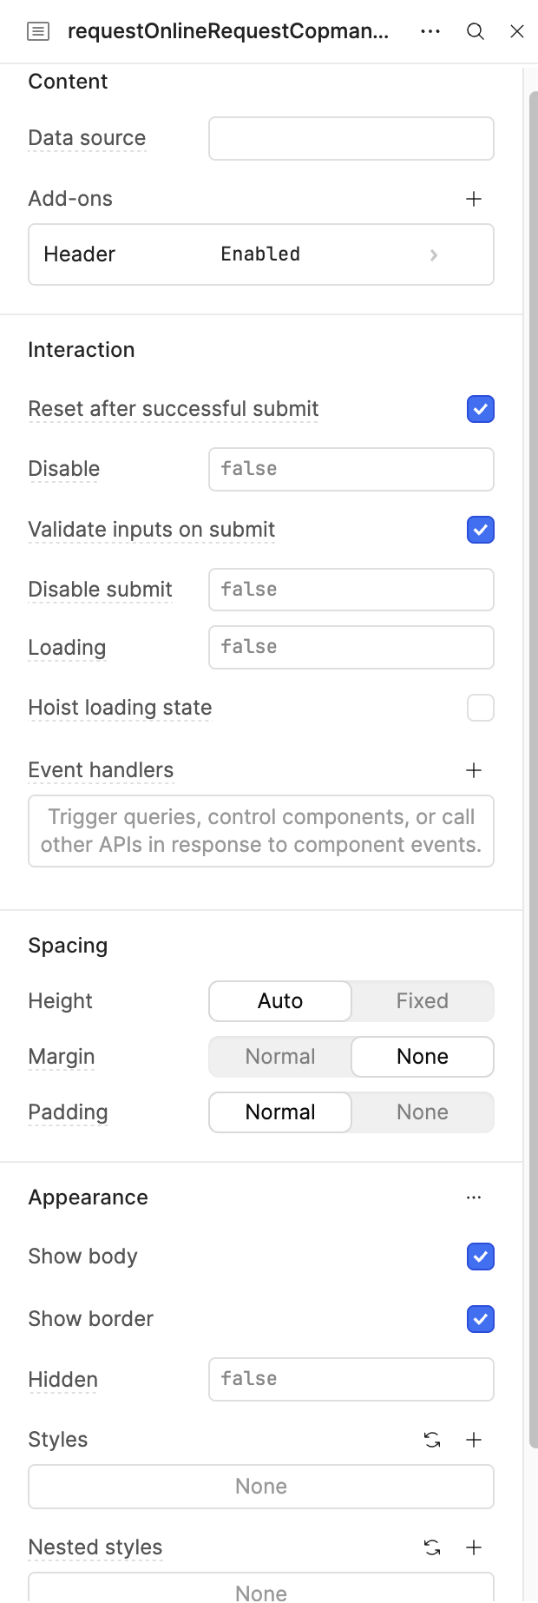Click the Nested styles refresh icon

pyautogui.click(x=432, y=1547)
